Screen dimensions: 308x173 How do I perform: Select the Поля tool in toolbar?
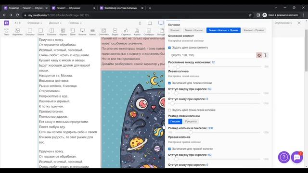[73, 32]
